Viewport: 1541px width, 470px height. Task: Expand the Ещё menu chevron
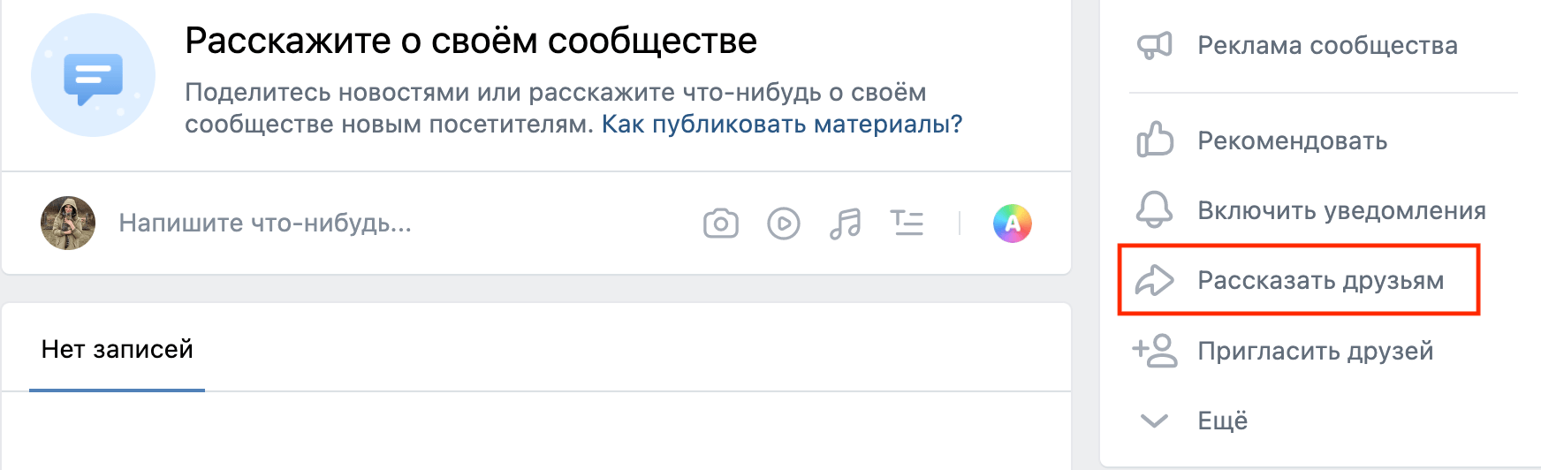1154,421
